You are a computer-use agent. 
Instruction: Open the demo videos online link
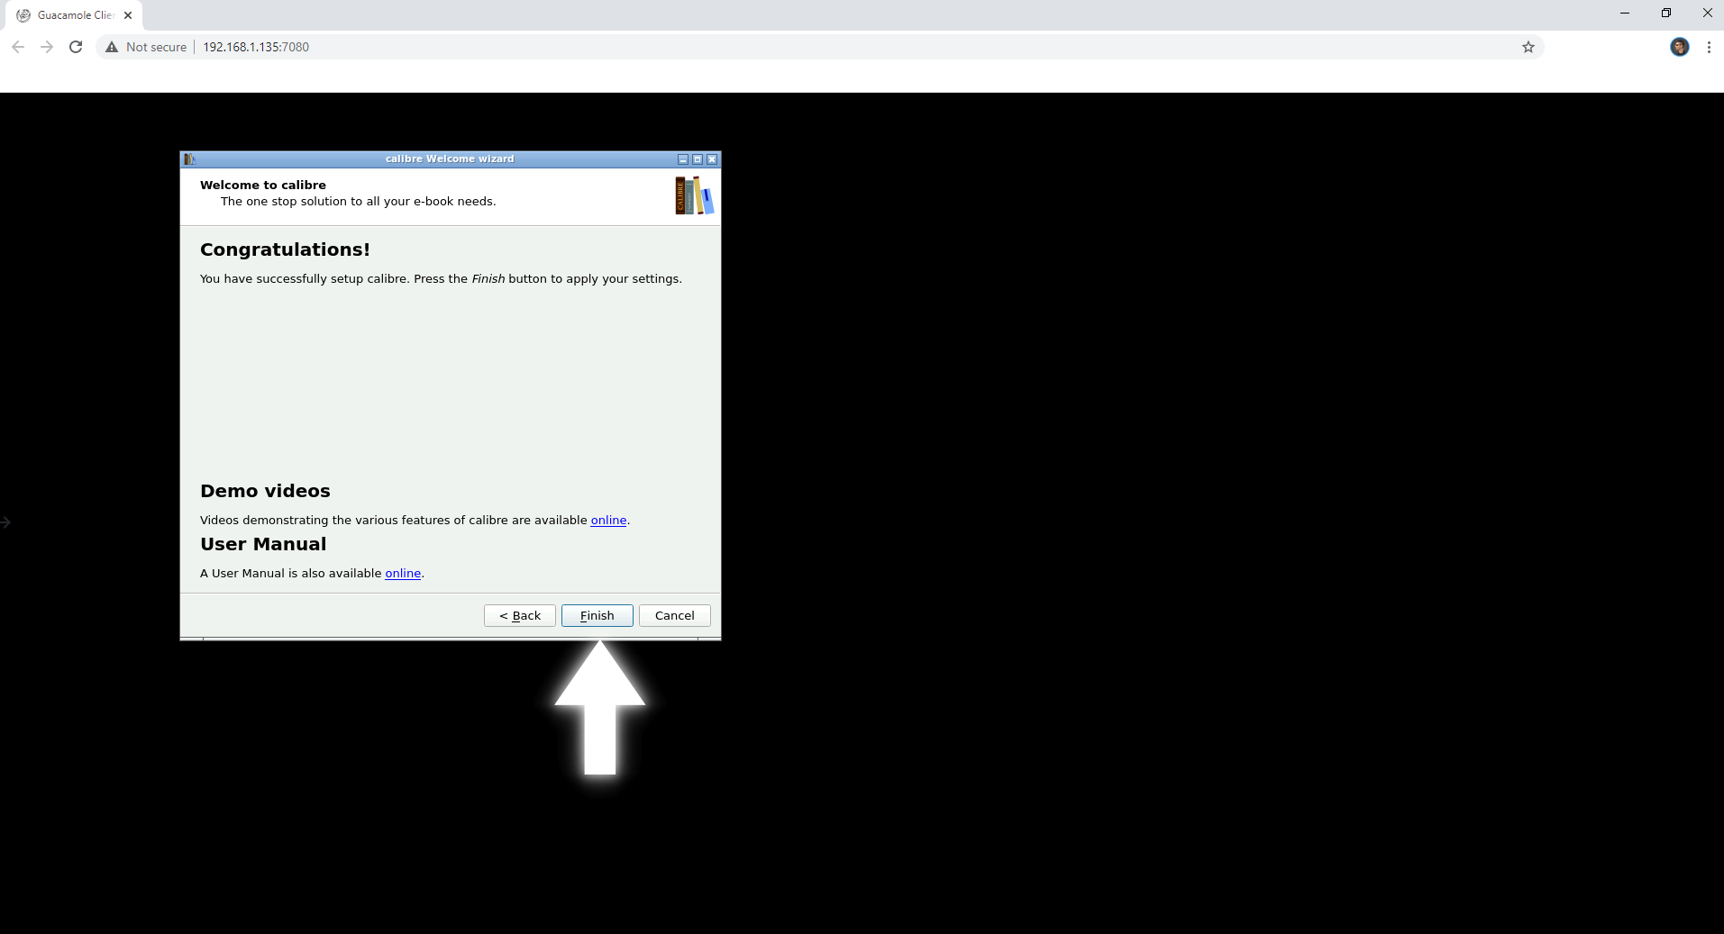(608, 520)
